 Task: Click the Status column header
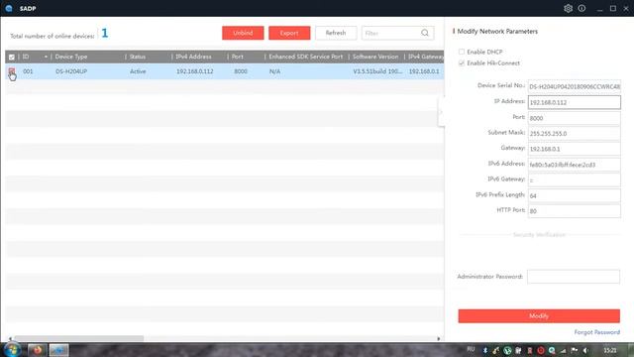pyautogui.click(x=138, y=57)
